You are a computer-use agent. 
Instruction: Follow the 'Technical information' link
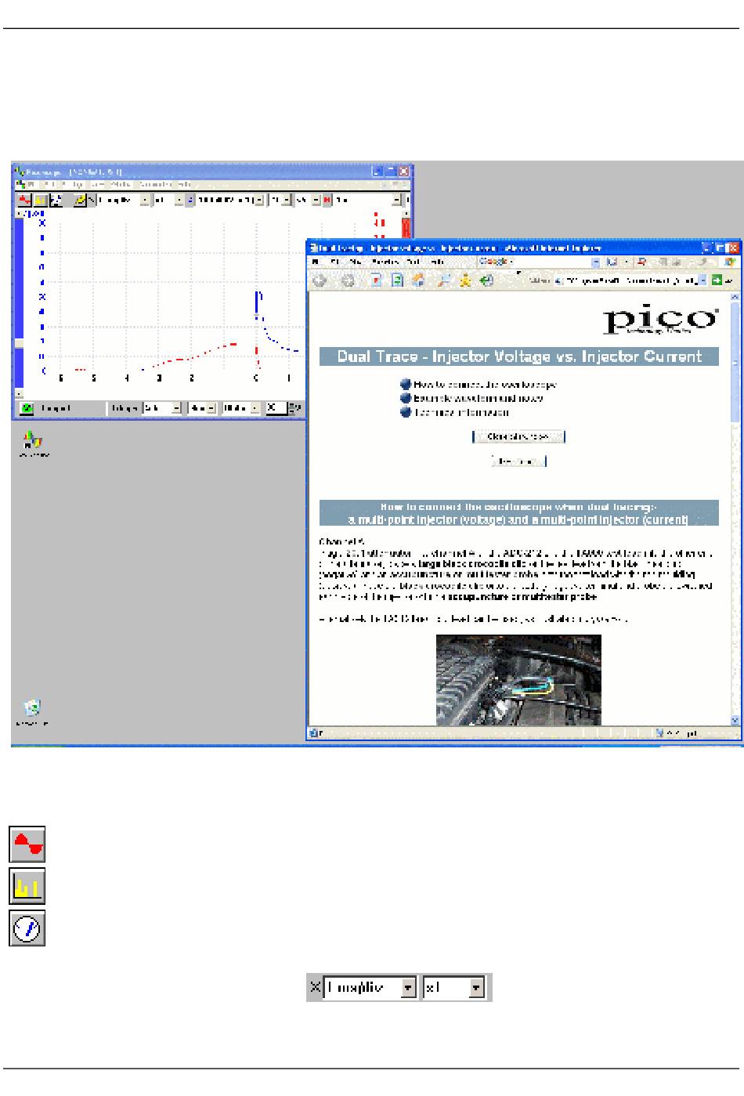[x=461, y=413]
